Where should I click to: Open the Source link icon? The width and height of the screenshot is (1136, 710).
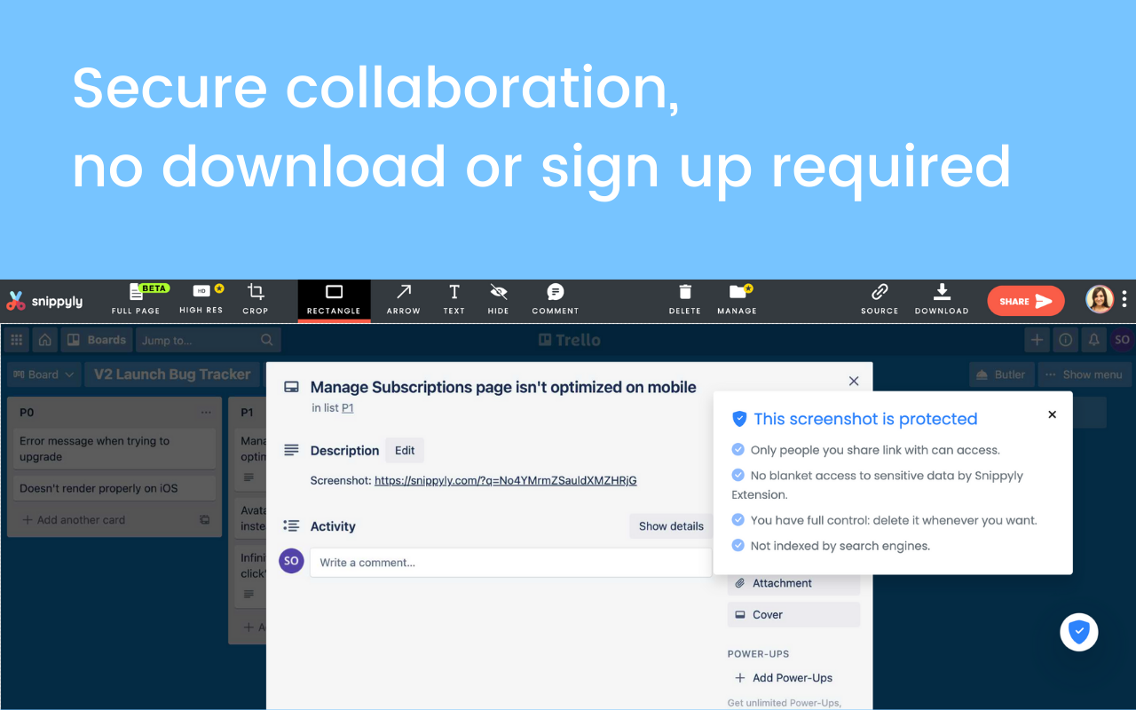click(x=880, y=300)
